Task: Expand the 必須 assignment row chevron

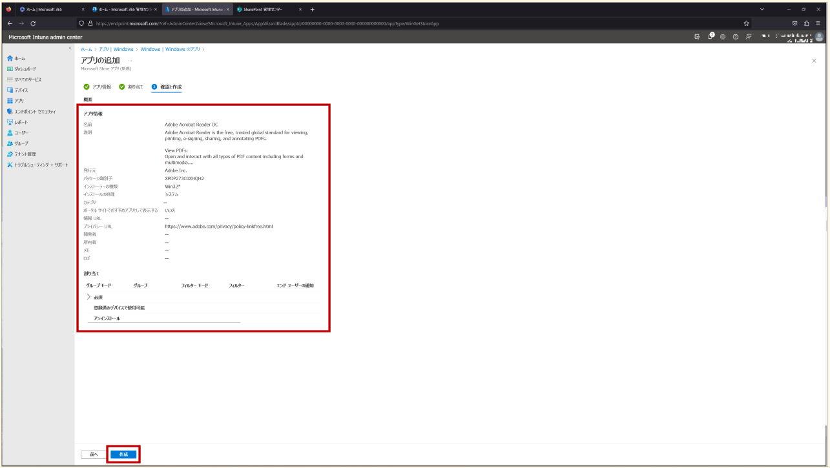Action: (88, 297)
